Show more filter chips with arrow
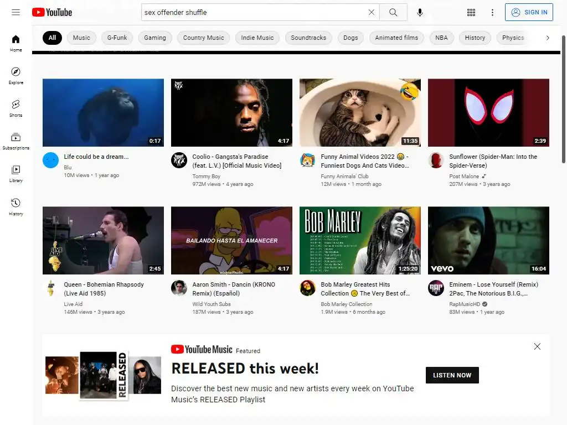567x425 pixels. [548, 38]
